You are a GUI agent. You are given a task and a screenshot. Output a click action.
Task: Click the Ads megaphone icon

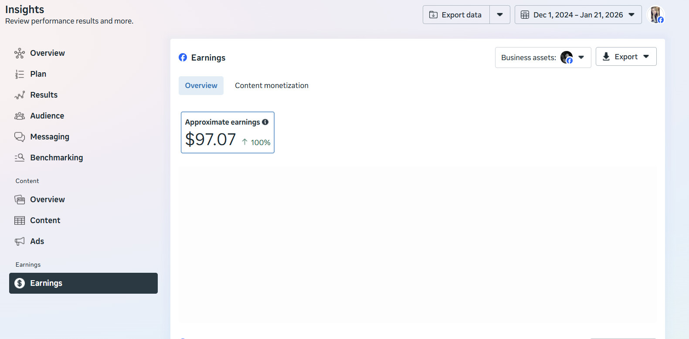tap(20, 241)
